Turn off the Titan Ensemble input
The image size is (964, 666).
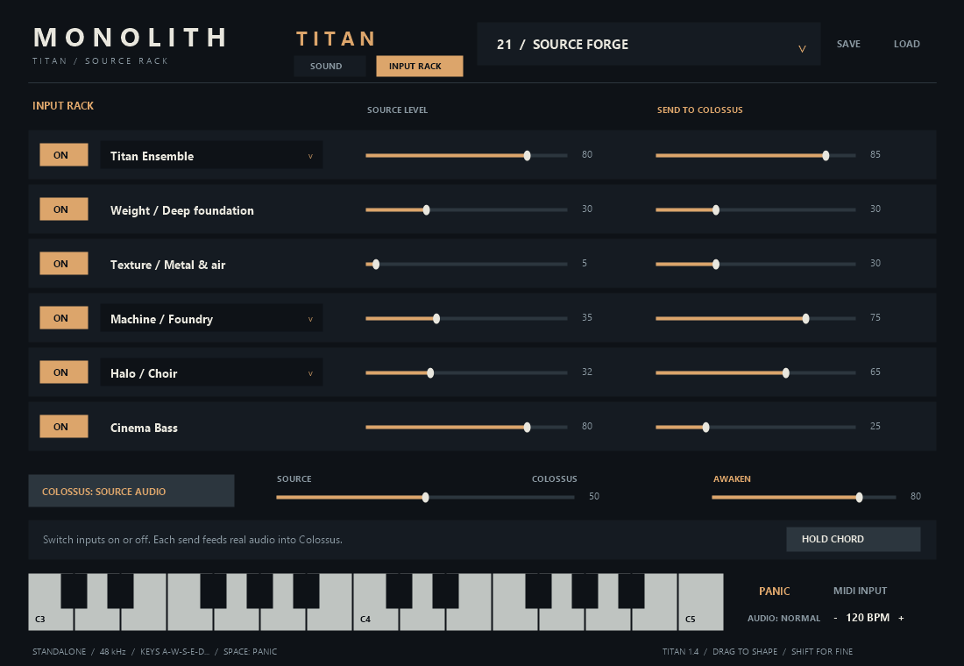click(64, 155)
